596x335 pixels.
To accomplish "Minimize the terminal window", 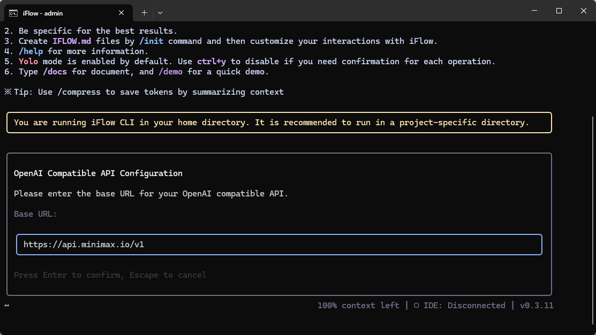I will [x=534, y=11].
